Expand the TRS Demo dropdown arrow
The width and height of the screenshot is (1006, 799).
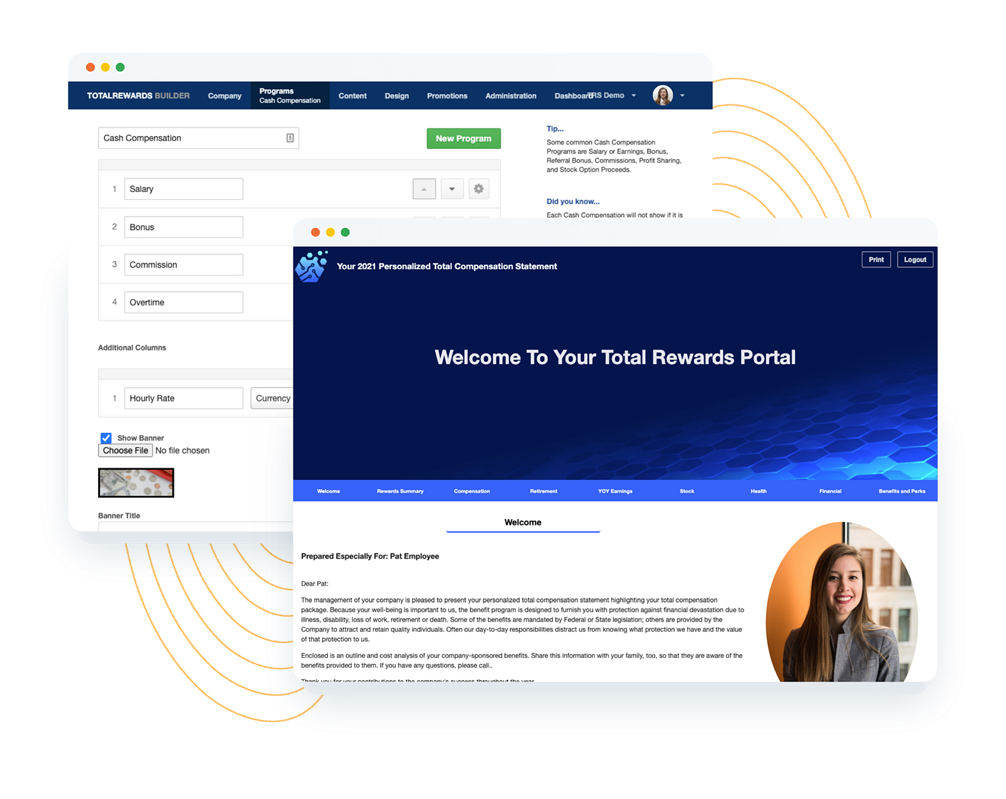[x=634, y=95]
